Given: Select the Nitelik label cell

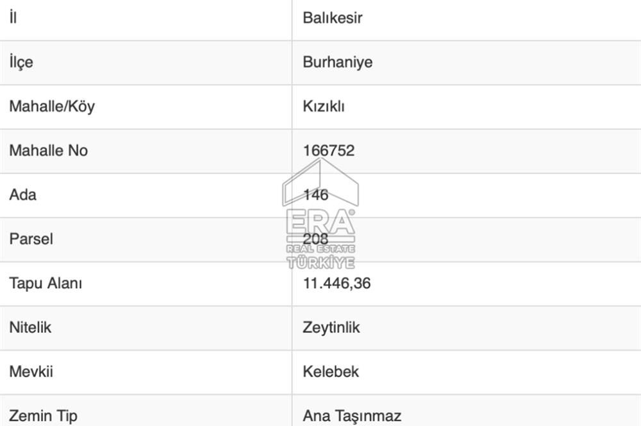Looking at the screenshot, I should (30, 328).
